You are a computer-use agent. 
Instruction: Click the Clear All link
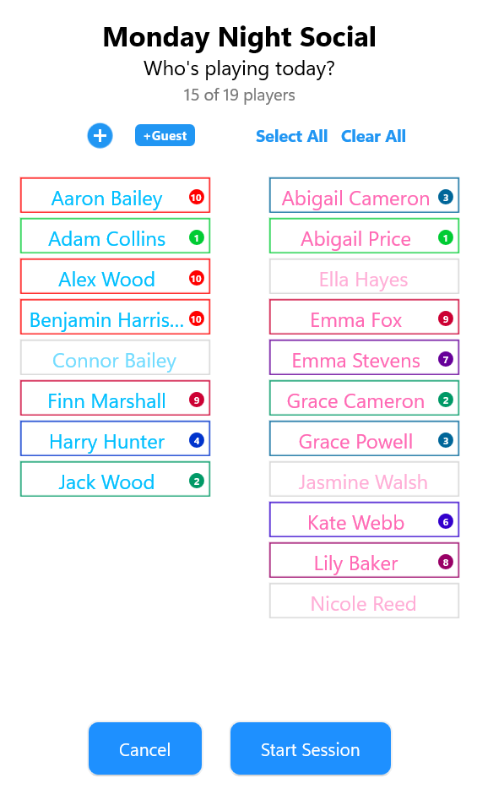coord(373,136)
